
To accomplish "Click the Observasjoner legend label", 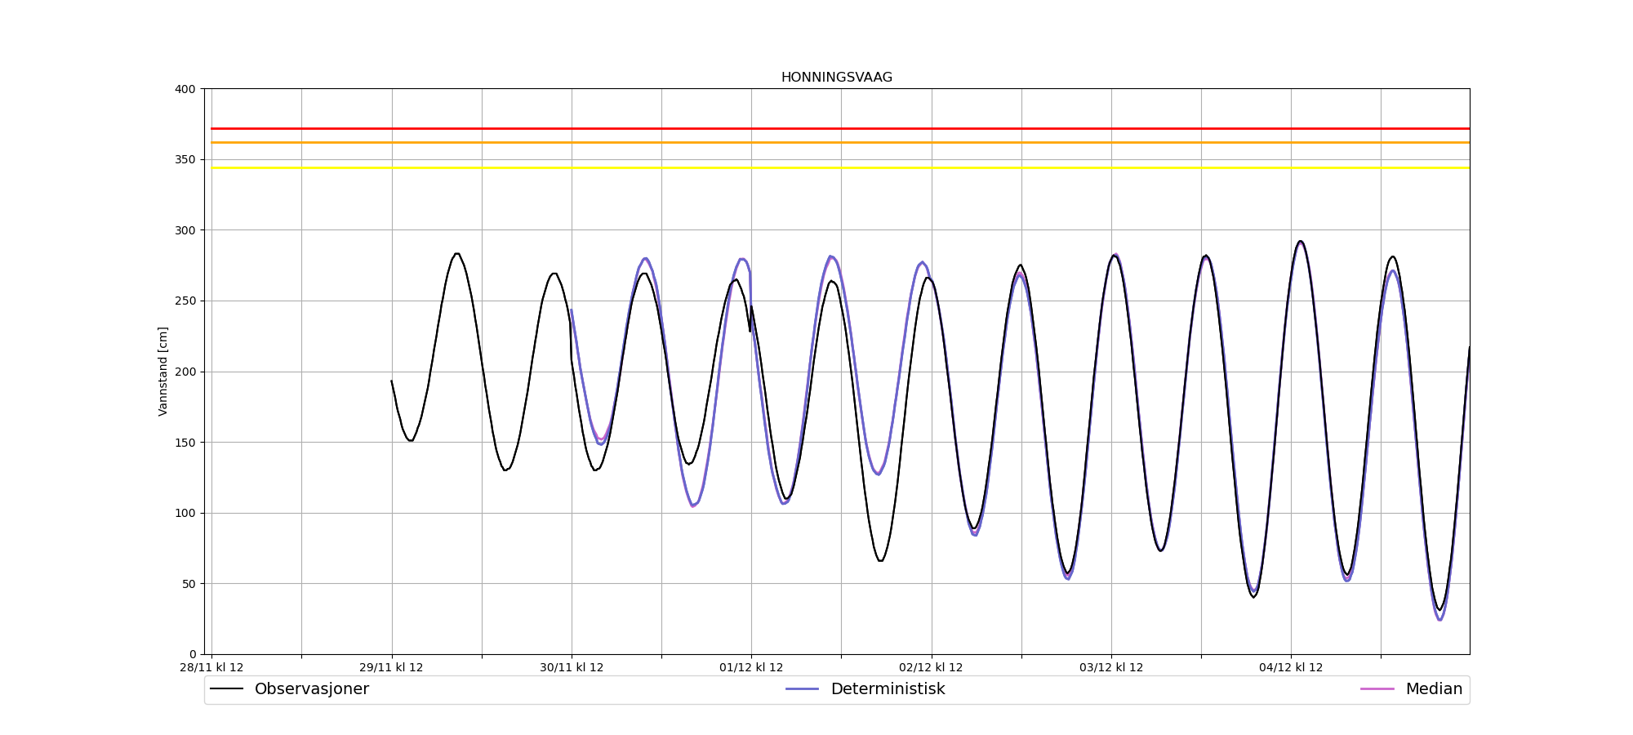I will tap(311, 689).
